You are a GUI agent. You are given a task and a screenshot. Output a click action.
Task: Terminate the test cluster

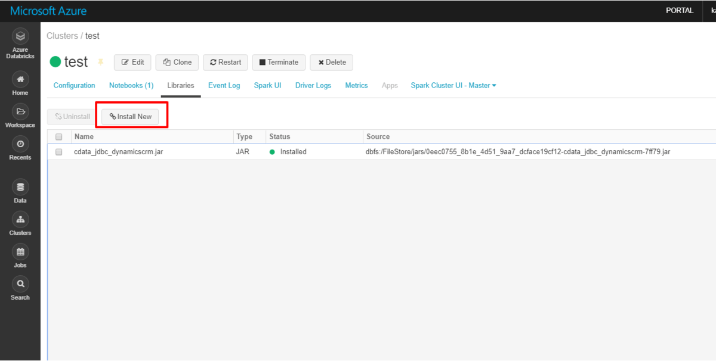click(x=279, y=62)
